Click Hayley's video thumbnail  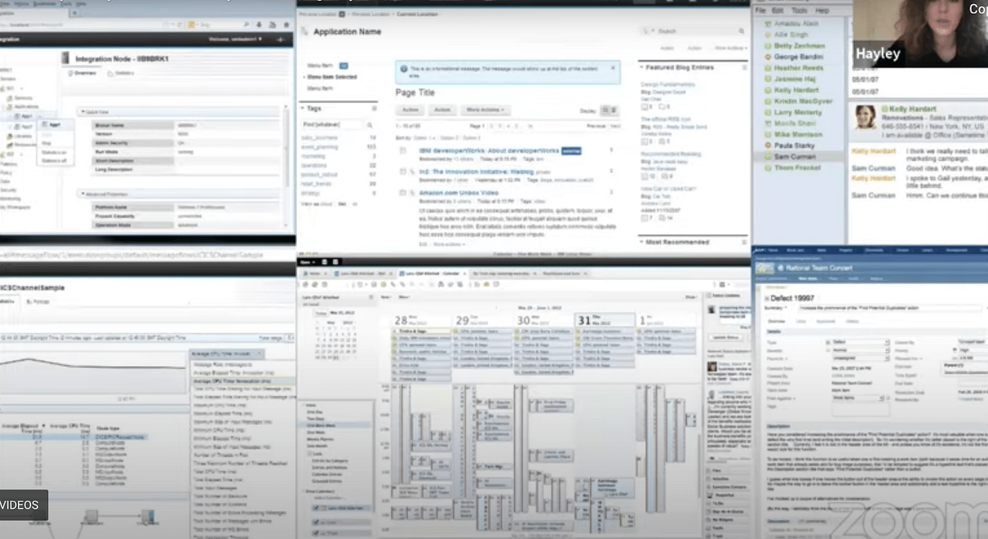coord(920,34)
